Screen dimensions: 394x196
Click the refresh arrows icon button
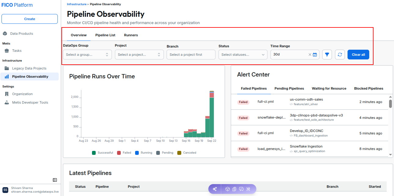(x=340, y=55)
